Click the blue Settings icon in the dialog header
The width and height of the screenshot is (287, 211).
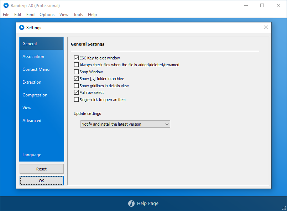(22, 27)
